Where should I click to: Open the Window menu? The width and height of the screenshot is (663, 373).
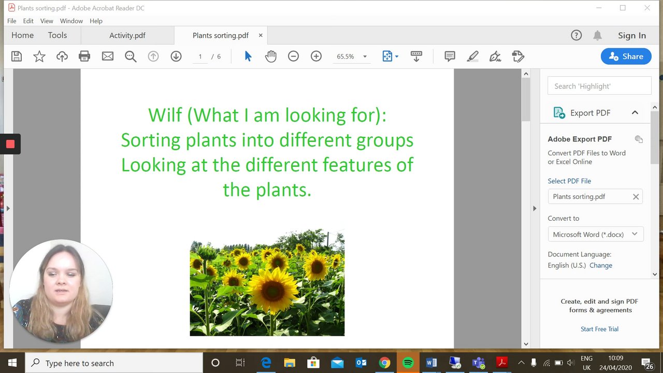tap(71, 21)
